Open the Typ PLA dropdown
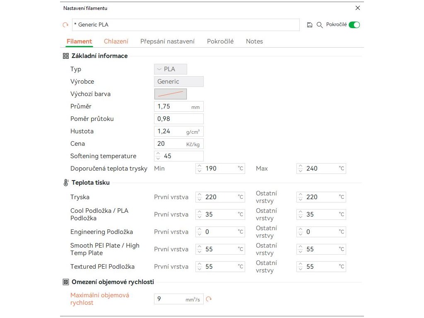 (x=171, y=69)
